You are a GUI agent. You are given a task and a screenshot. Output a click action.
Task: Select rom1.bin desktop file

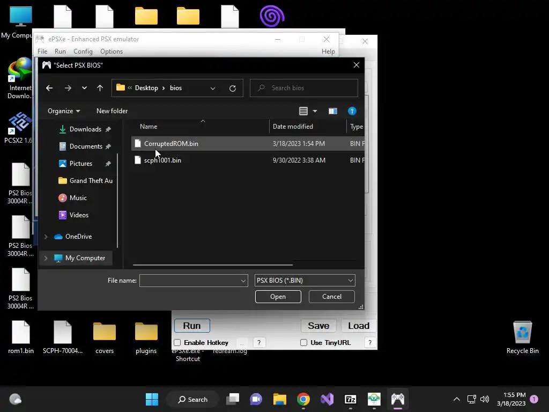click(x=21, y=337)
